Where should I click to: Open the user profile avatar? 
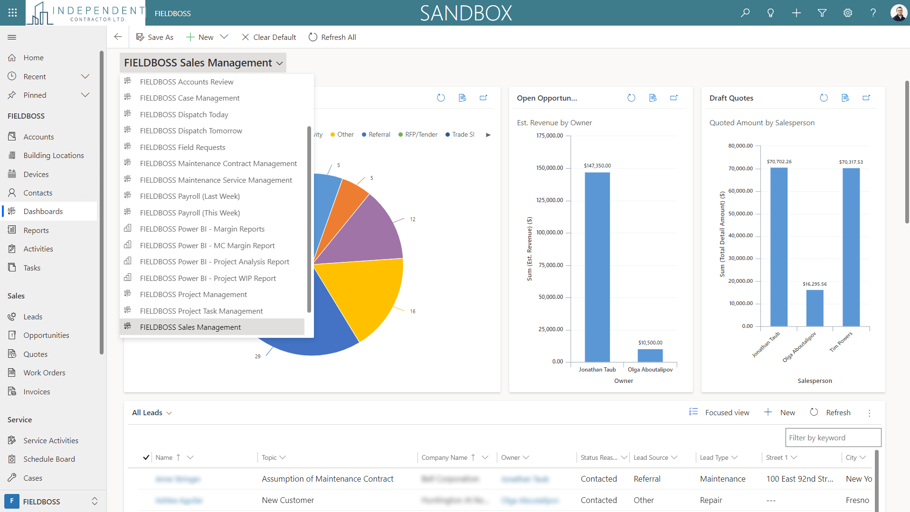(x=899, y=13)
